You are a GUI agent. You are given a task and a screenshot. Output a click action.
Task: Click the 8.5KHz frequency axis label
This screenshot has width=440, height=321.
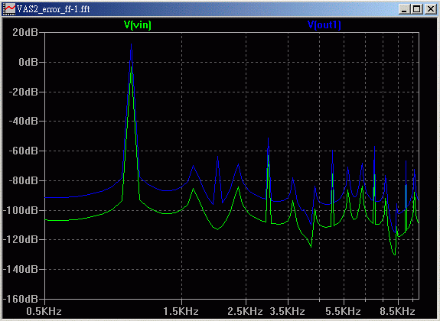point(398,311)
